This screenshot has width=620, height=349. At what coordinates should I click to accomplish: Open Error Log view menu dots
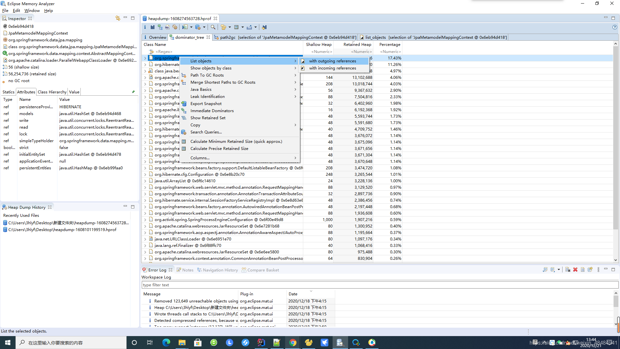click(x=598, y=270)
